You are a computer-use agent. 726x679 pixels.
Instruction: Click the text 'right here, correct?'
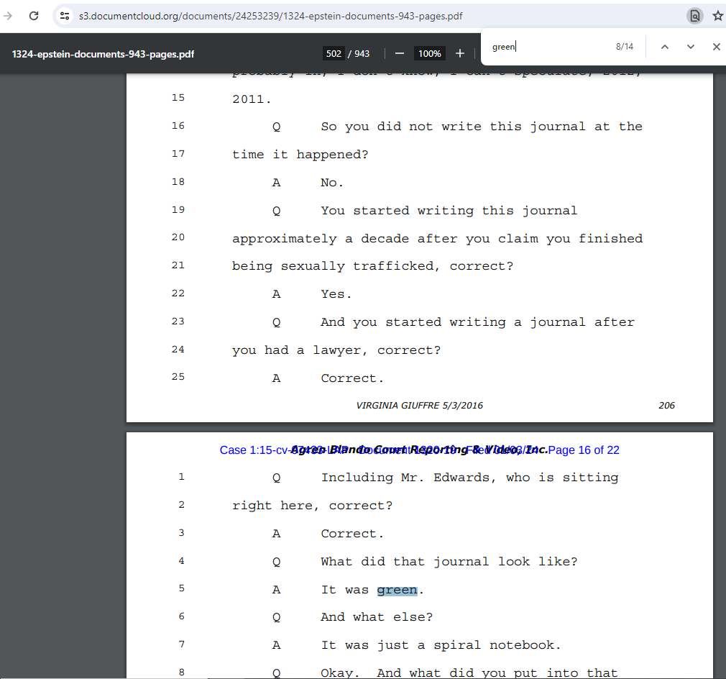coord(312,506)
